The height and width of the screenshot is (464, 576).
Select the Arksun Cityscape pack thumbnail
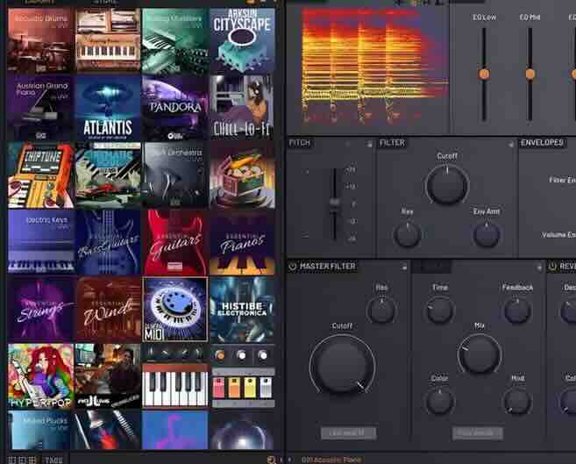click(x=242, y=39)
